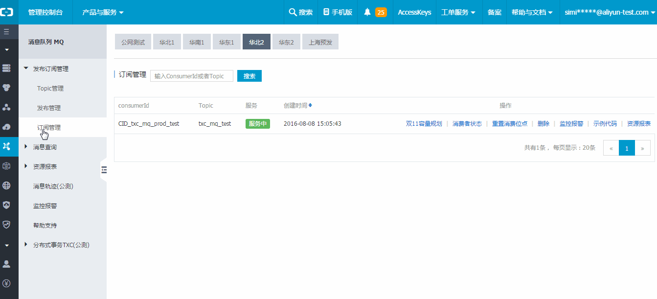Expand 分布式事务TXC(公测) section
657x299 pixels.
point(26,245)
